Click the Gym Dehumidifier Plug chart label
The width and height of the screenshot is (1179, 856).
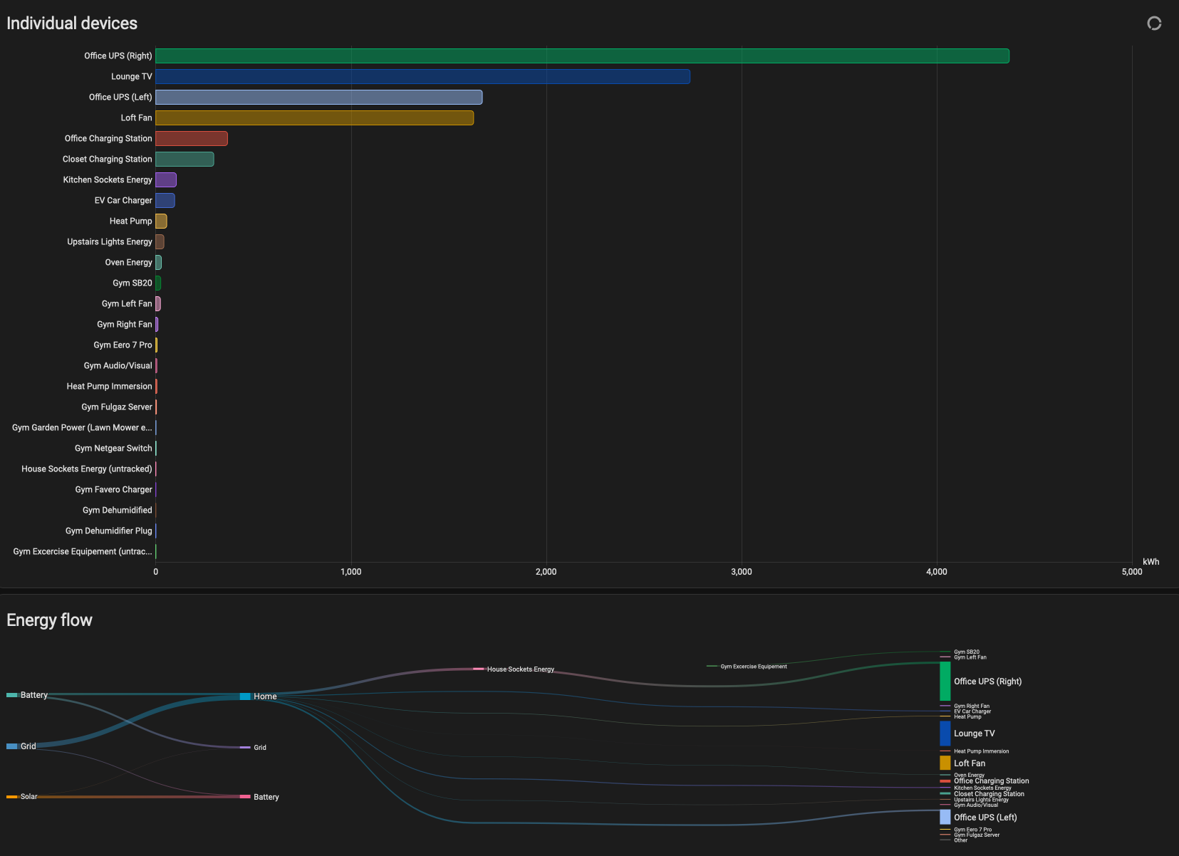108,531
